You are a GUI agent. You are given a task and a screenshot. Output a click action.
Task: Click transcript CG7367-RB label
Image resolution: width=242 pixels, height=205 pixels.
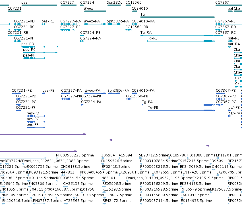coord(225,21)
